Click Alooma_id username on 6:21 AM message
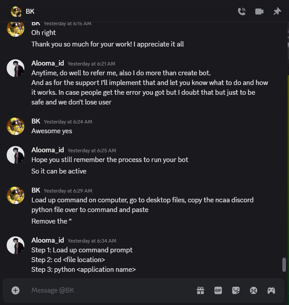The image size is (289, 305). pos(47,63)
